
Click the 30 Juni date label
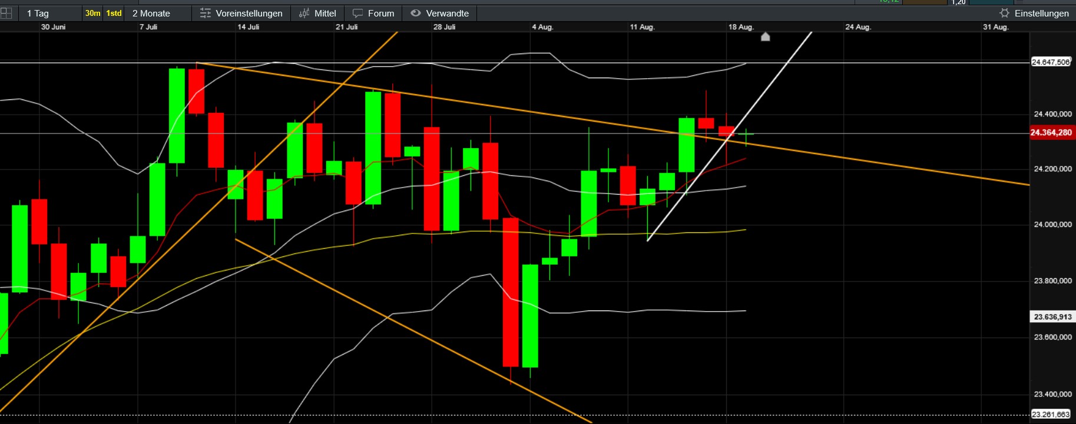[x=53, y=27]
